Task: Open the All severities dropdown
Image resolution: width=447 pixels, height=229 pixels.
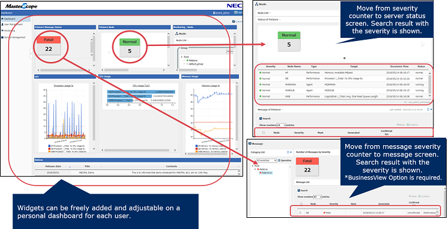Action: point(266,160)
